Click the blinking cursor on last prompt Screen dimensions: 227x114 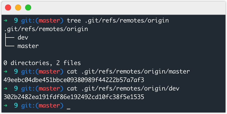69,109
